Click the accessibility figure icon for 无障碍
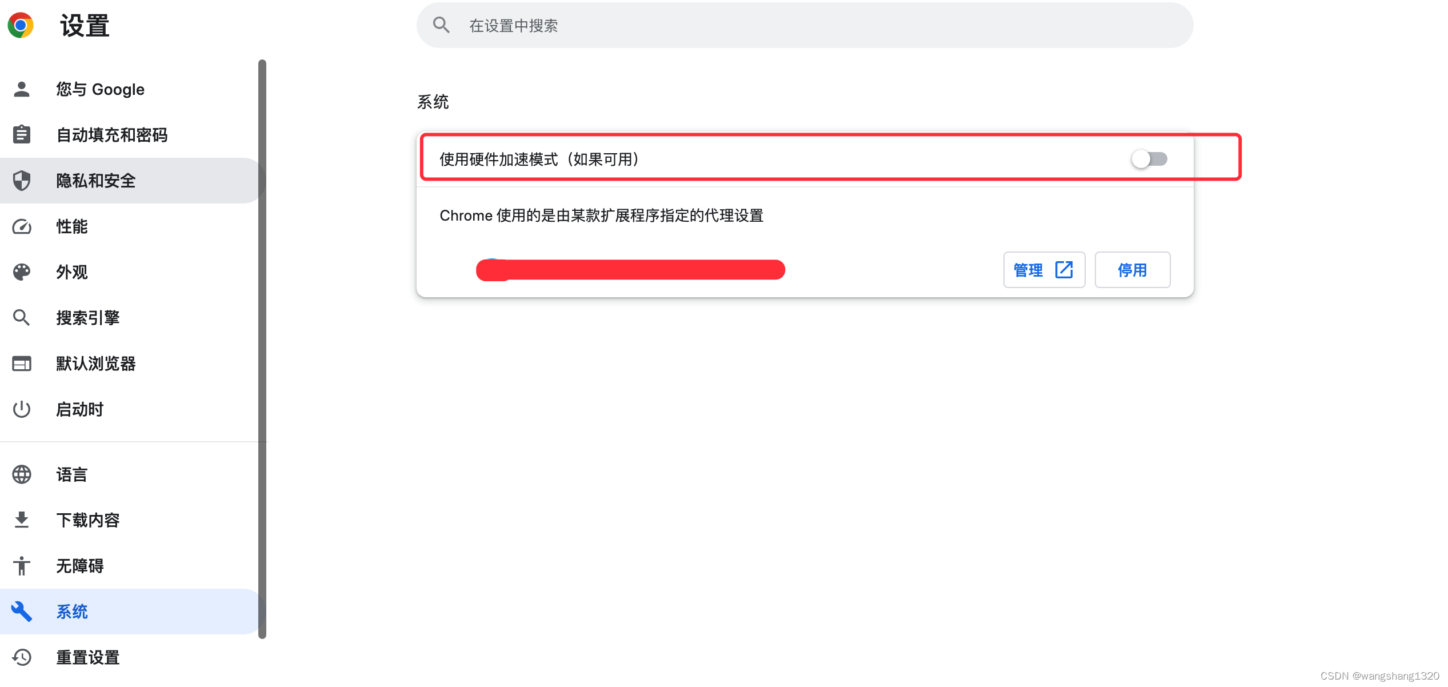Image resolution: width=1448 pixels, height=687 pixels. pyautogui.click(x=22, y=566)
